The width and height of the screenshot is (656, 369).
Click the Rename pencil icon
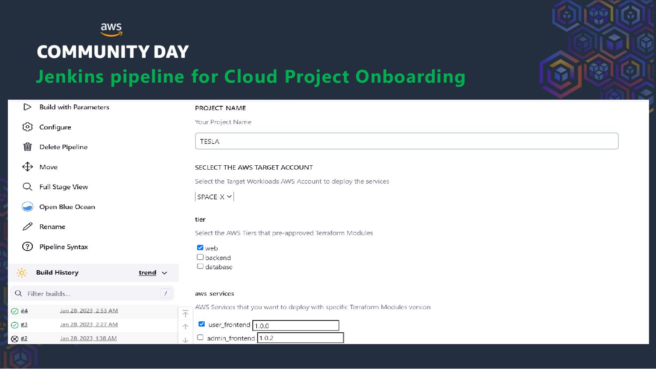27,226
